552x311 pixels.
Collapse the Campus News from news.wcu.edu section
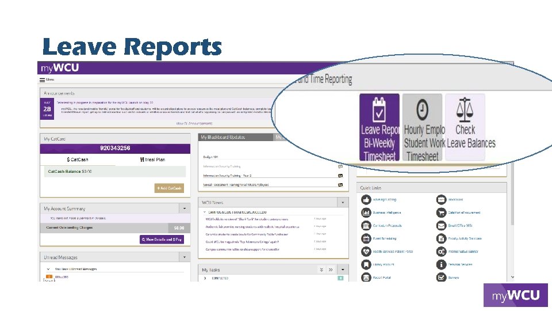point(205,213)
